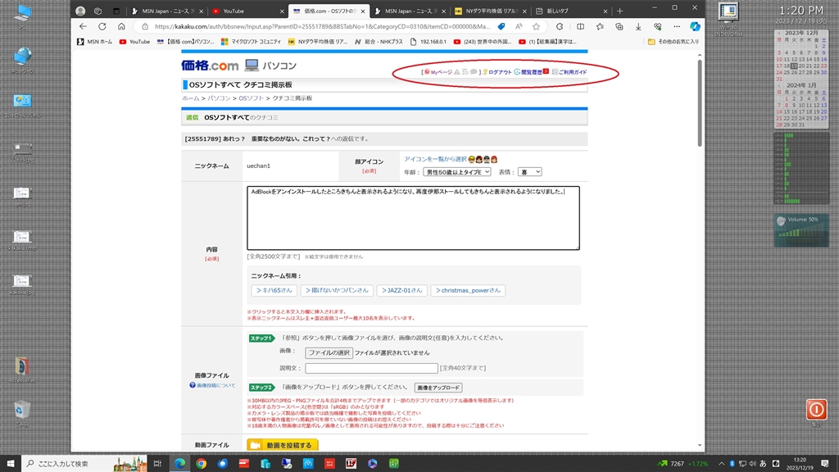The image size is (839, 472).
Task: Open Google Chrome from the taskbar
Action: coord(202,464)
